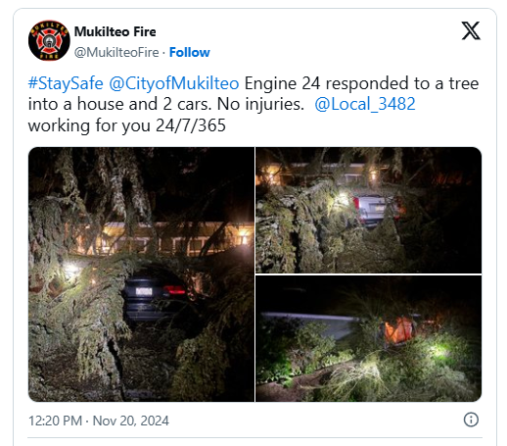Screen dimensions: 507x446
Task: Open the @MukilteoFire handle
Action: 116,52
